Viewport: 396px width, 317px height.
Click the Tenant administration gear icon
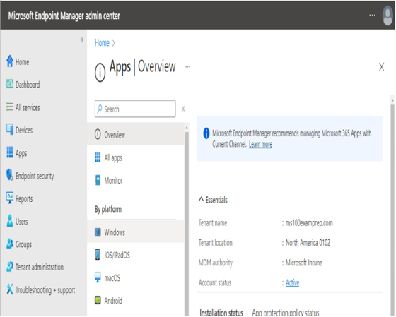pyautogui.click(x=10, y=266)
